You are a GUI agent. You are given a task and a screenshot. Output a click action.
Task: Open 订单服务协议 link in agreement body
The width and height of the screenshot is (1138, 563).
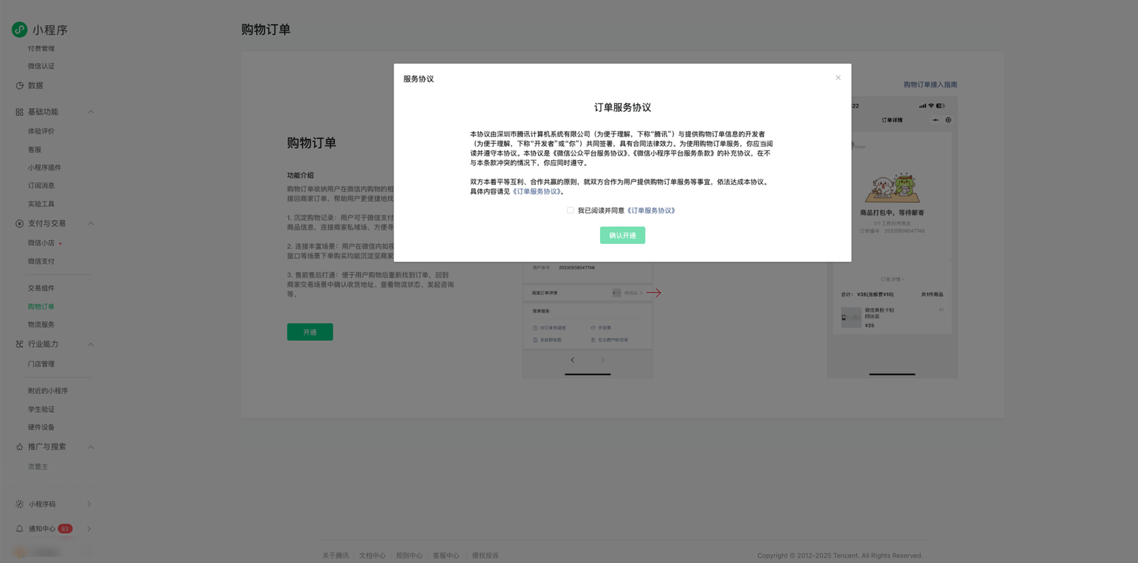point(537,192)
